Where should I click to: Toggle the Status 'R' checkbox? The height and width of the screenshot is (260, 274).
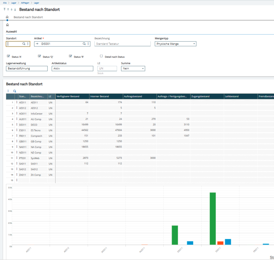pyautogui.click(x=70, y=56)
